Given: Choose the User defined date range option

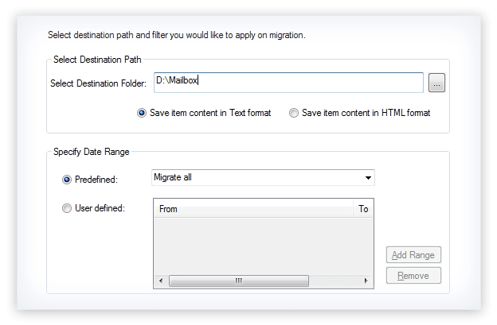Looking at the screenshot, I should tap(67, 209).
